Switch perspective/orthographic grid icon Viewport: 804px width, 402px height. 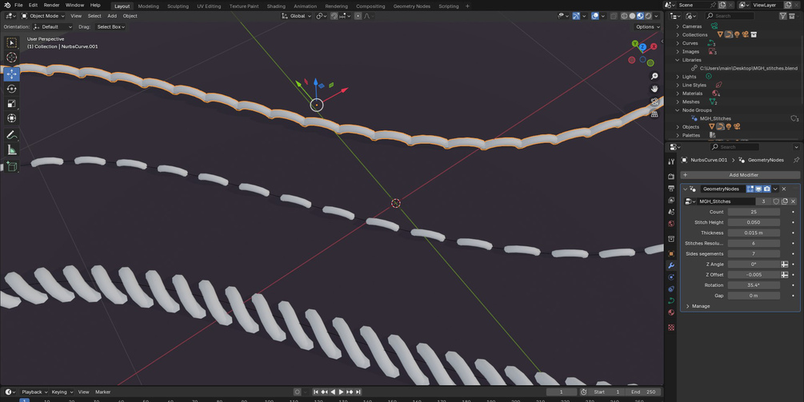pos(654,113)
